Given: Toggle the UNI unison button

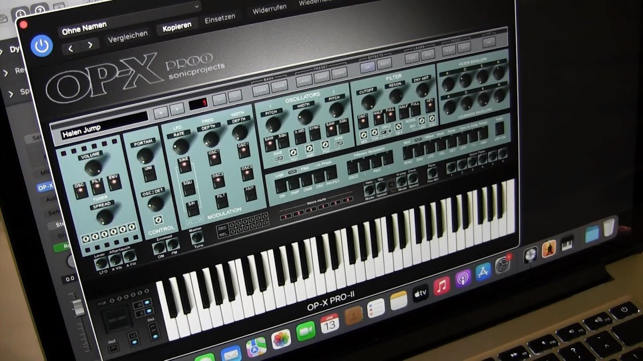Looking at the screenshot, I should [149, 173].
